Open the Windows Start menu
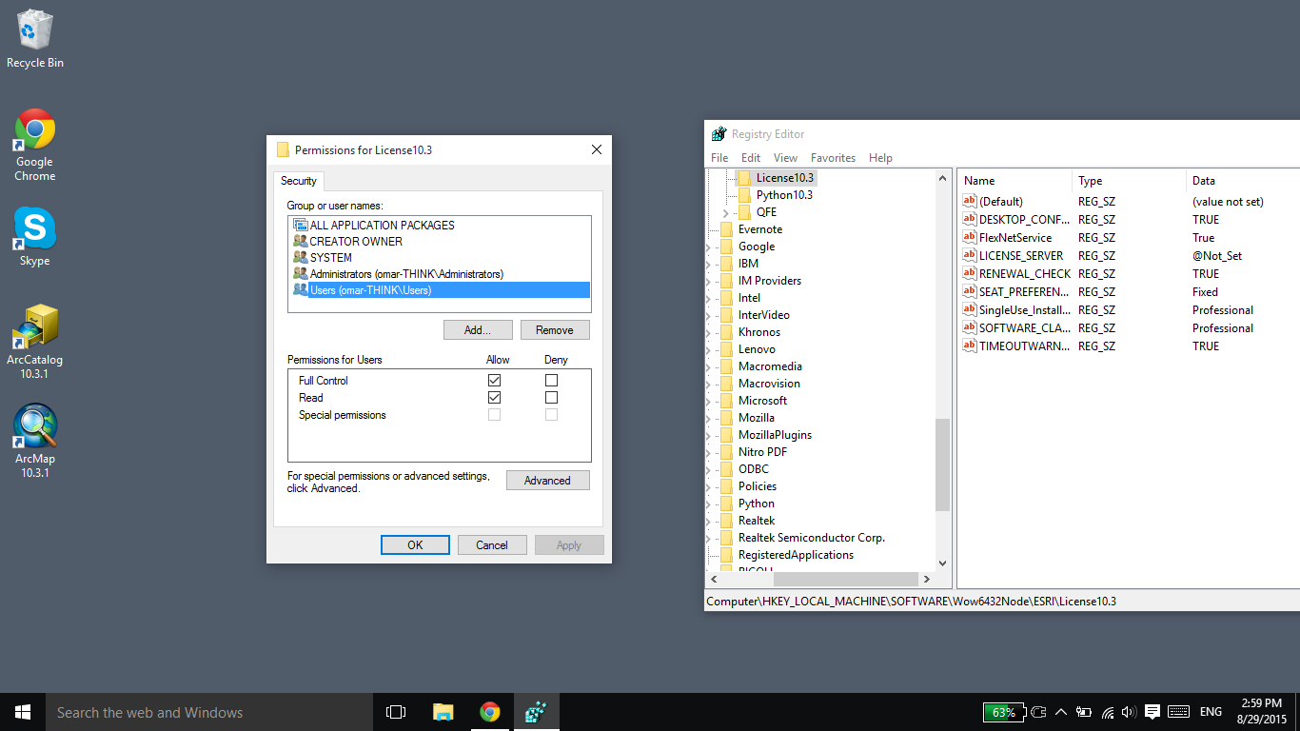The image size is (1300, 731). (23, 712)
